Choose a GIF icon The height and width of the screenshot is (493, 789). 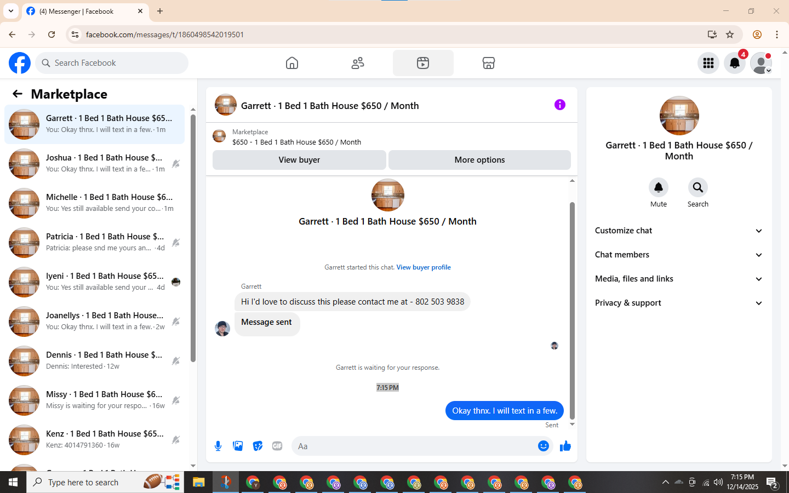(277, 446)
